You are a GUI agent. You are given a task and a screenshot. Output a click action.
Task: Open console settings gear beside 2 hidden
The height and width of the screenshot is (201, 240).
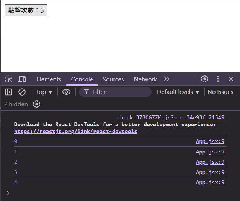click(36, 104)
